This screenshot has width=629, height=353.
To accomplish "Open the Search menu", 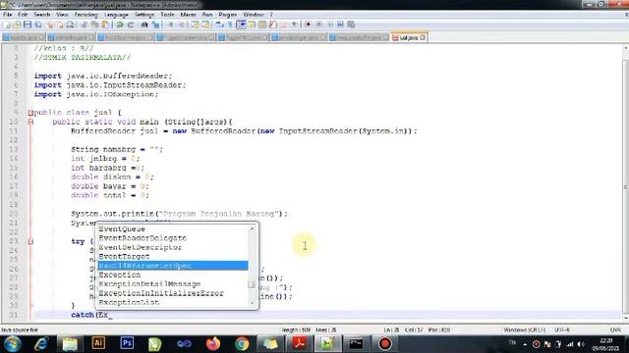I will tap(41, 15).
